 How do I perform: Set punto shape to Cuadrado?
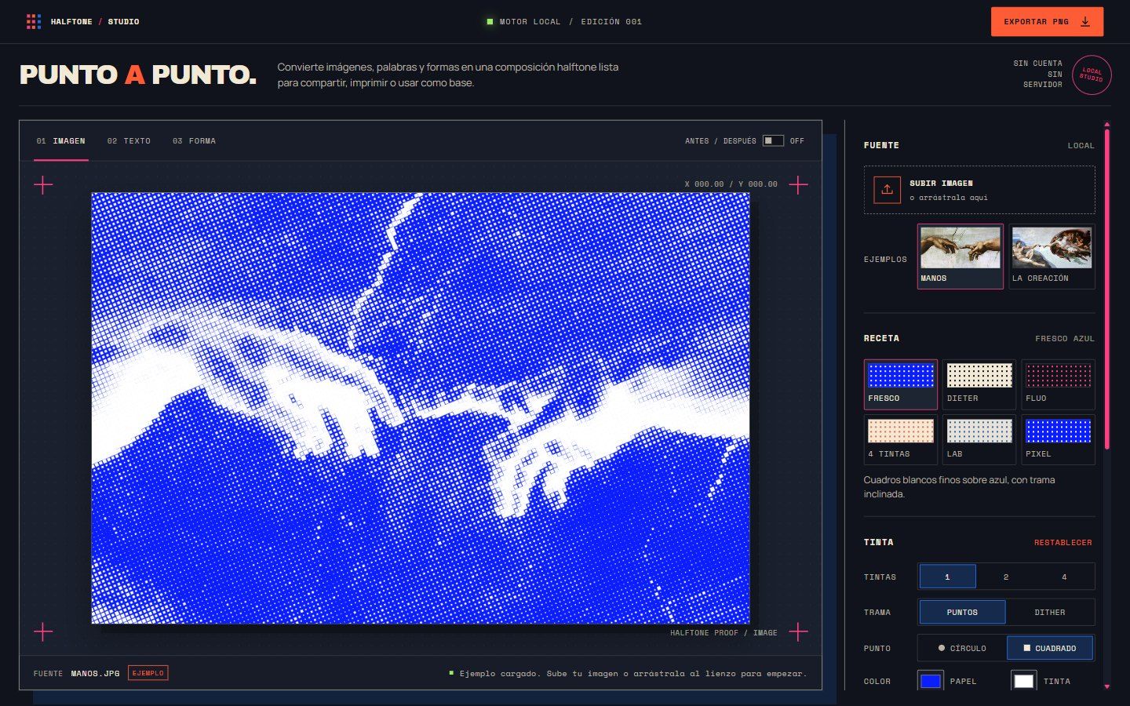(1050, 648)
